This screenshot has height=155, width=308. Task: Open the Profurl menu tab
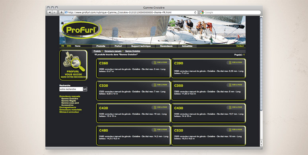(118, 46)
